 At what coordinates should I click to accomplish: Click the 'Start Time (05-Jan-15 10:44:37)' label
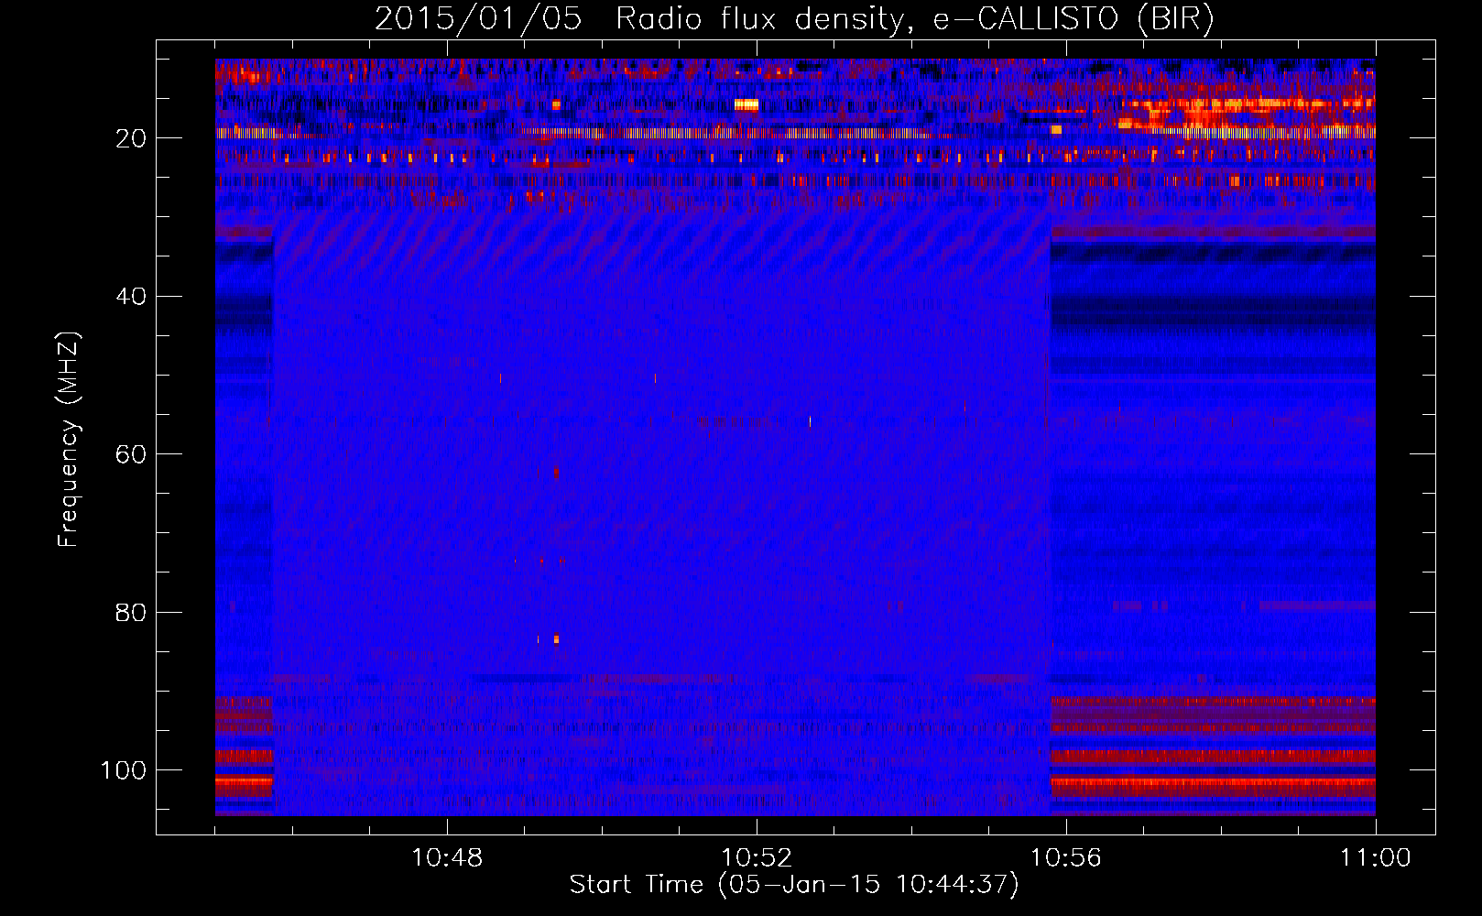tap(794, 885)
